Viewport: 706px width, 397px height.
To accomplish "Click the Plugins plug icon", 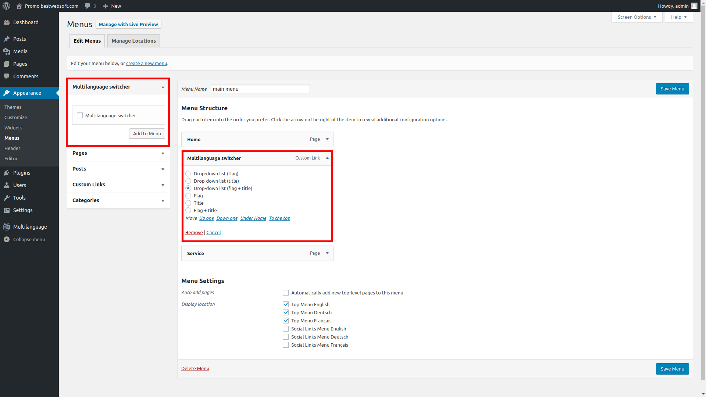I will pyautogui.click(x=7, y=173).
